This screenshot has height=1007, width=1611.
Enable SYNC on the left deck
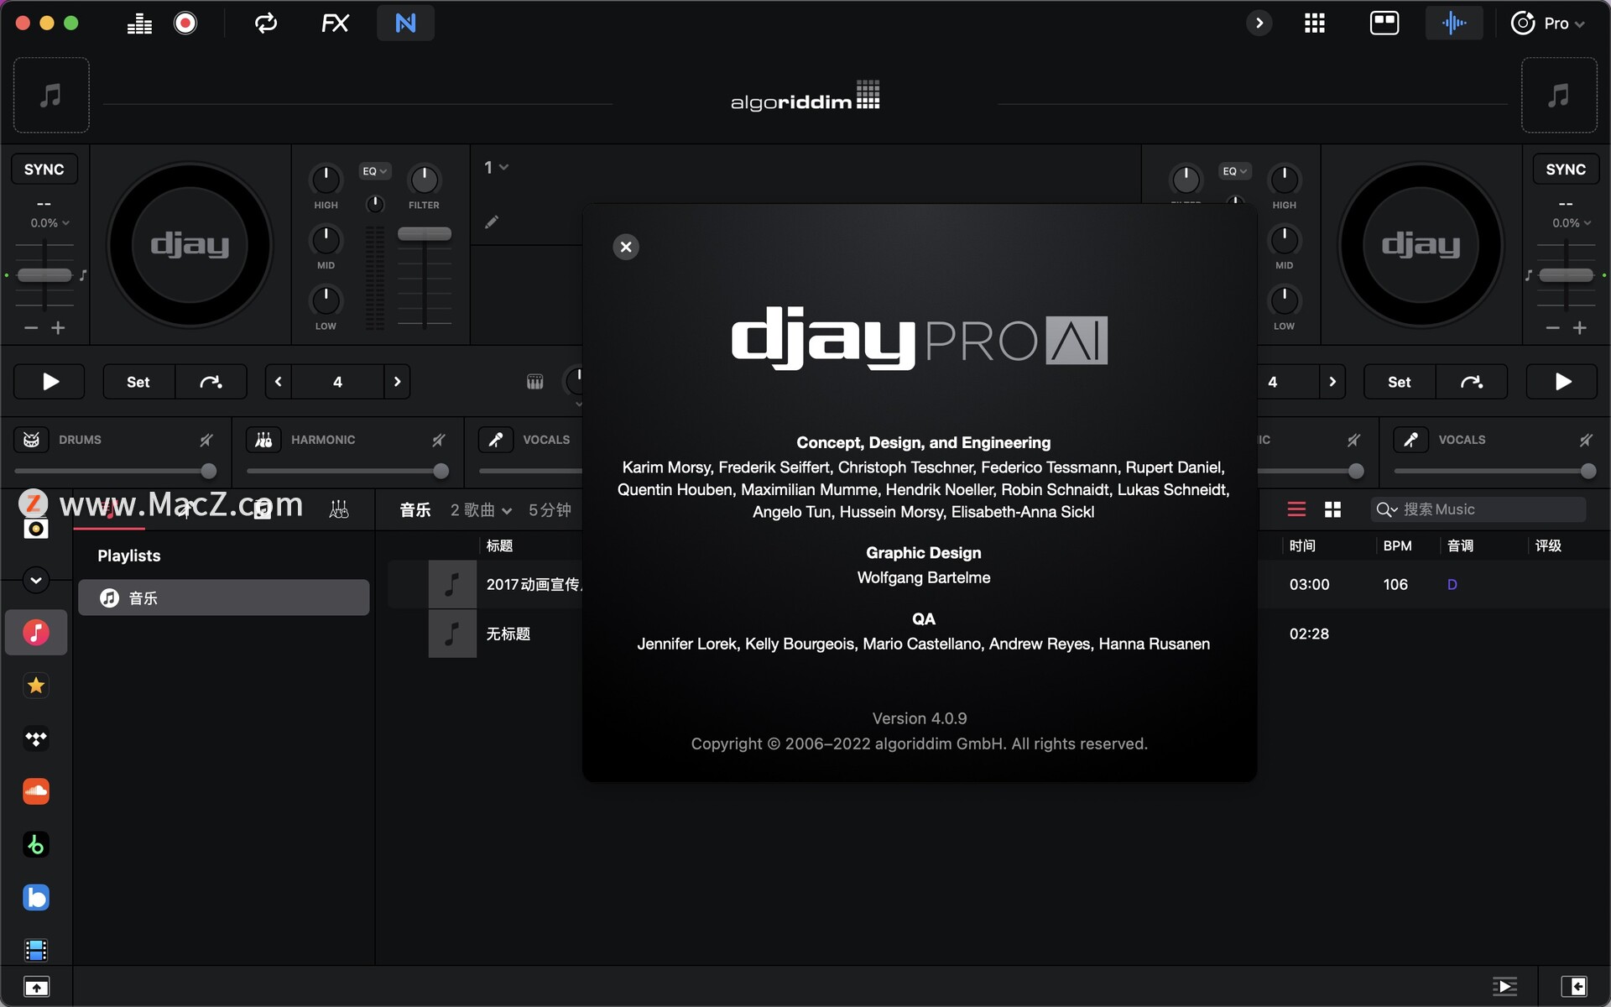44,170
